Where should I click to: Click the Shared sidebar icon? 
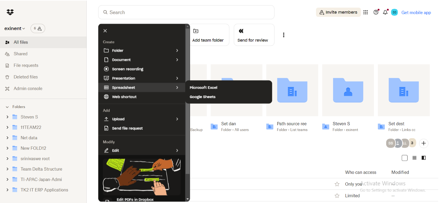point(7,54)
